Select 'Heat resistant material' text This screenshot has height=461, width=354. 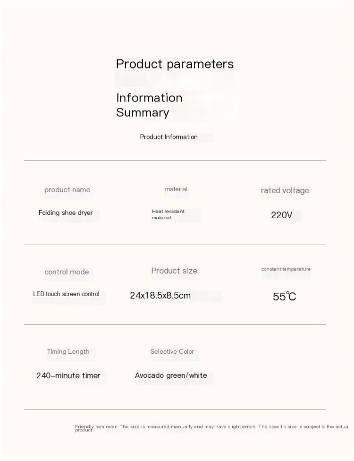click(168, 214)
